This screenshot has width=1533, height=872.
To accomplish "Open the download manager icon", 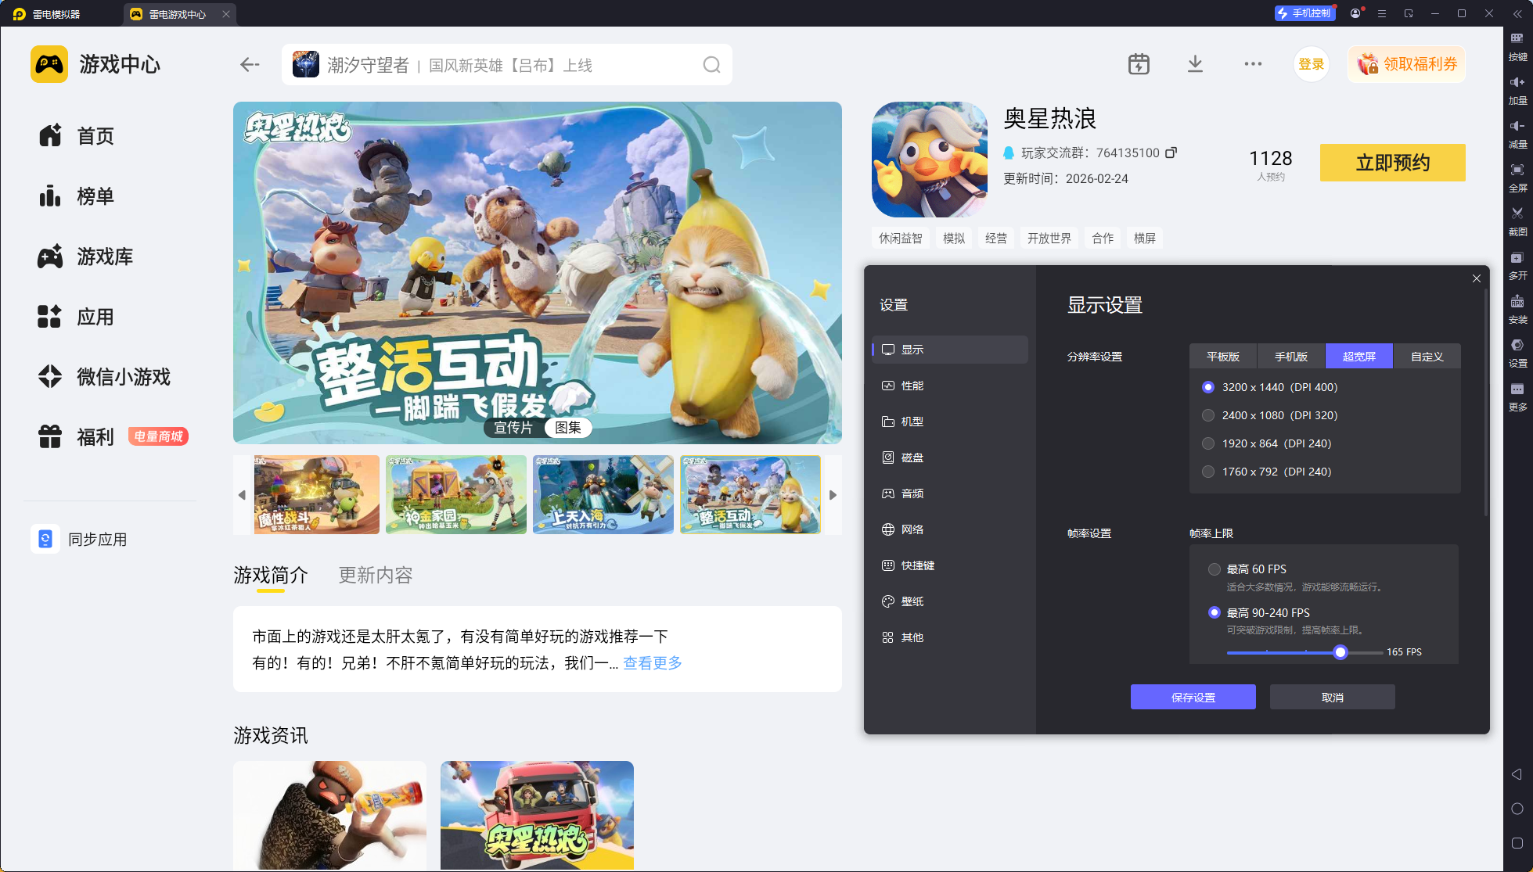I will (1195, 64).
